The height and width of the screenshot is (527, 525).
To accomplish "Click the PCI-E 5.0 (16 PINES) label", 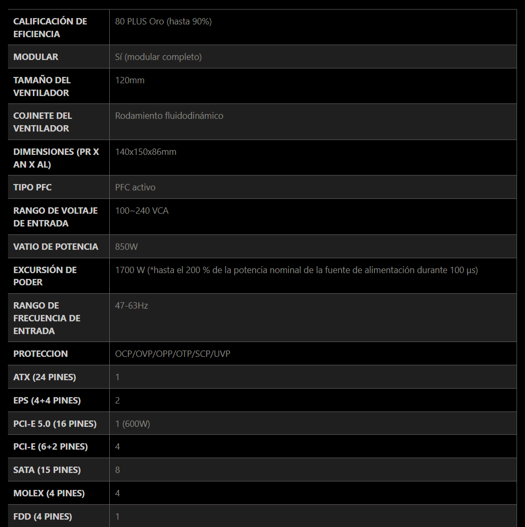I will tap(55, 424).
